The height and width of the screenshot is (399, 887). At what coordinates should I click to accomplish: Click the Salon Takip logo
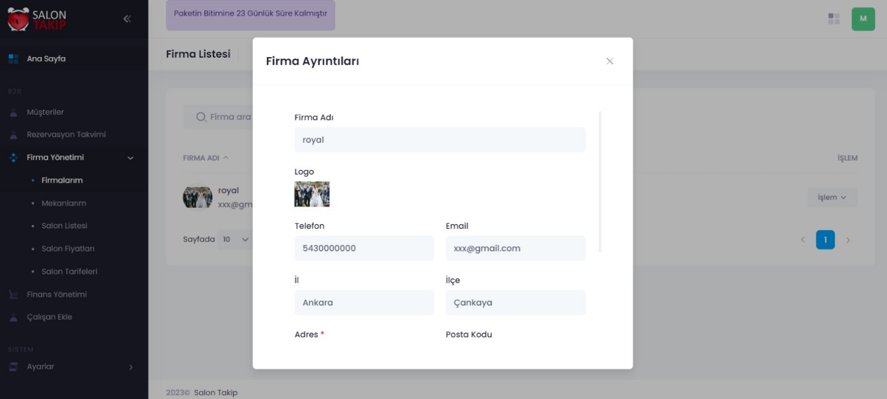[x=37, y=19]
